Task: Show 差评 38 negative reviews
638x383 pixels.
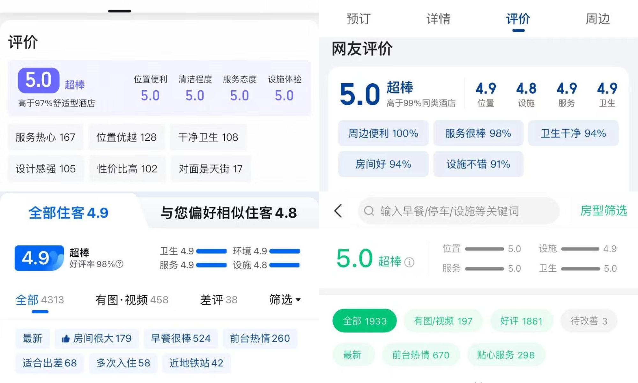Action: click(x=219, y=300)
